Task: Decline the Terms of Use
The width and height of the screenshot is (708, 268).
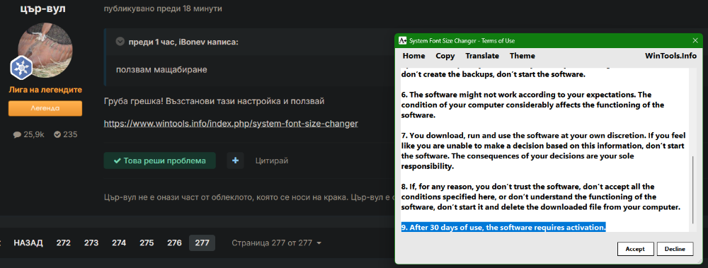Action: (x=675, y=249)
